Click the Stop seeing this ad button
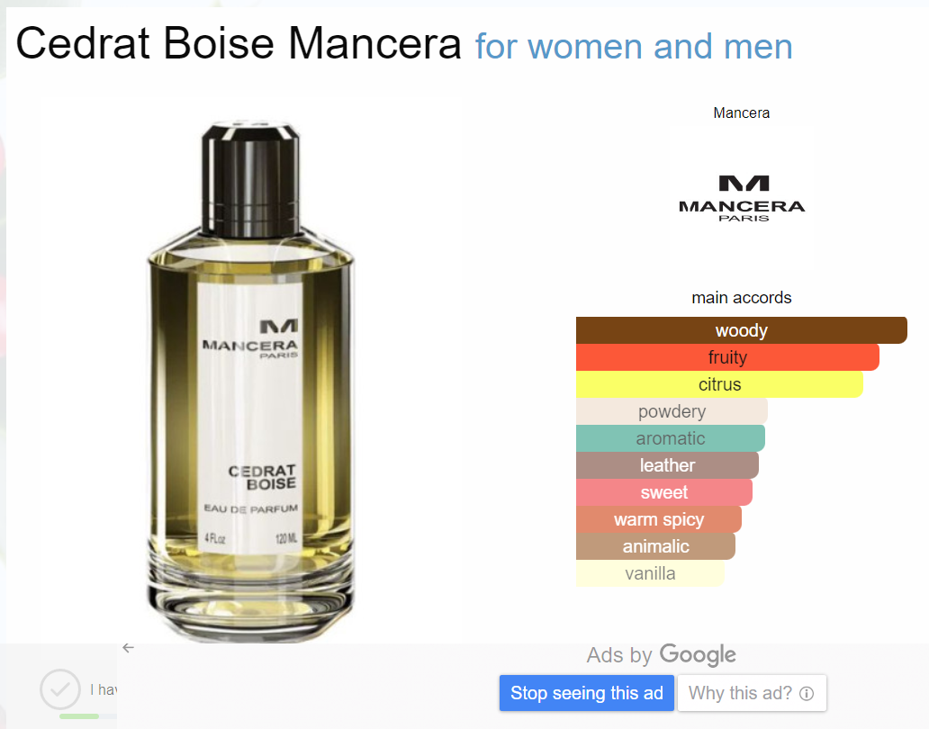Screen dimensions: 929x729 (587, 693)
